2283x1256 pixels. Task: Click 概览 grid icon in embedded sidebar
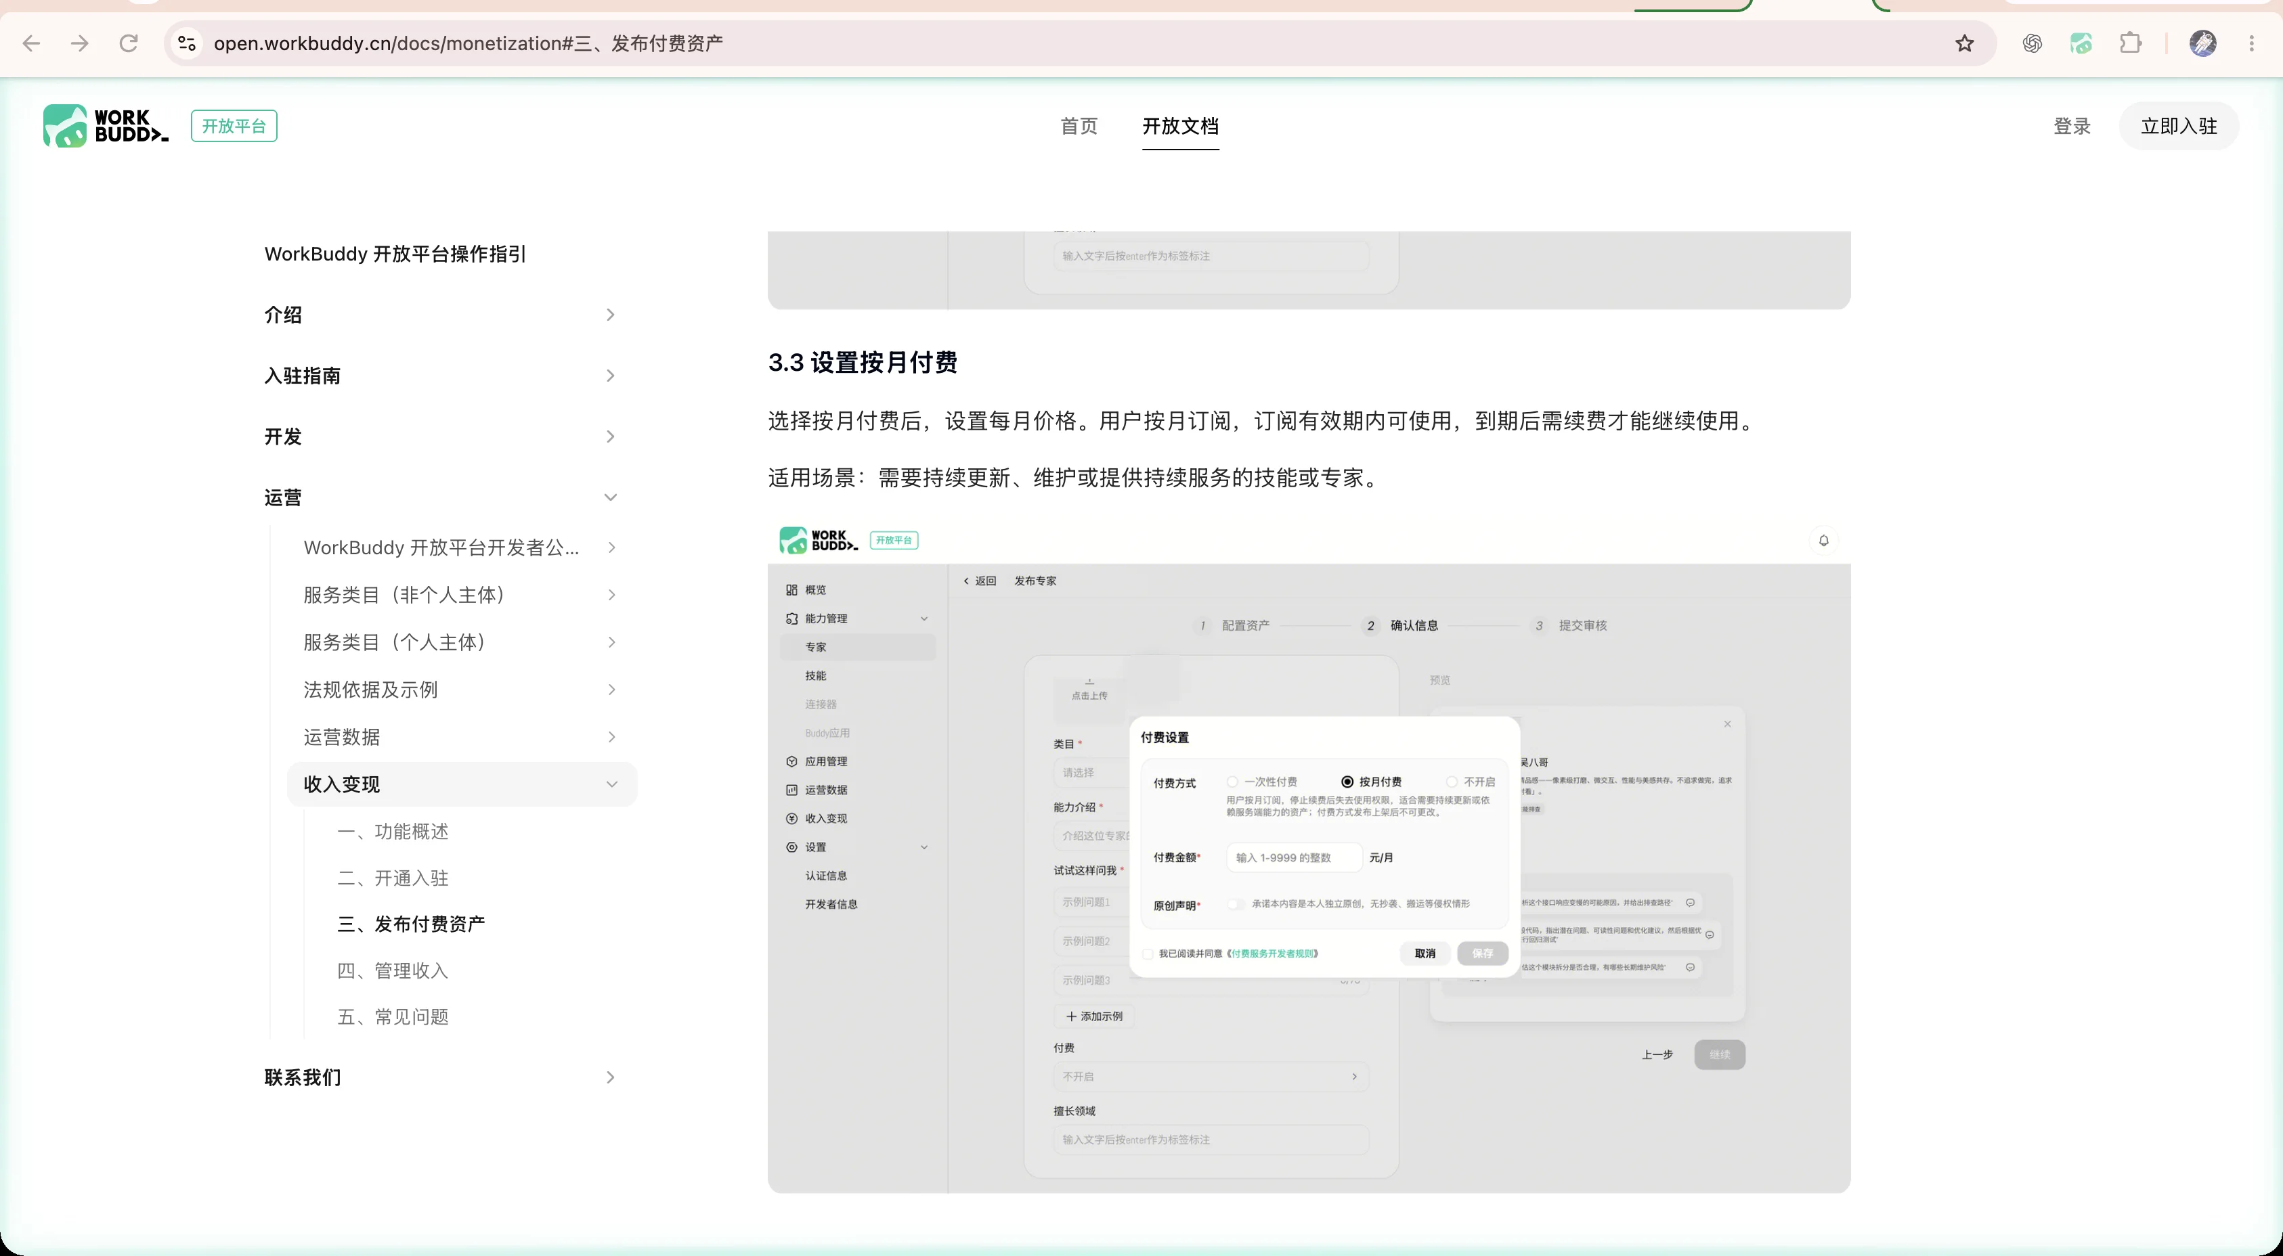click(791, 590)
